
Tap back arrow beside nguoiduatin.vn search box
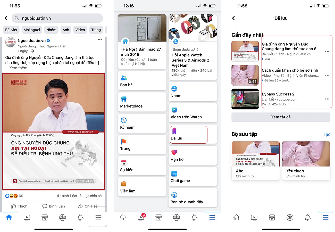(6, 18)
